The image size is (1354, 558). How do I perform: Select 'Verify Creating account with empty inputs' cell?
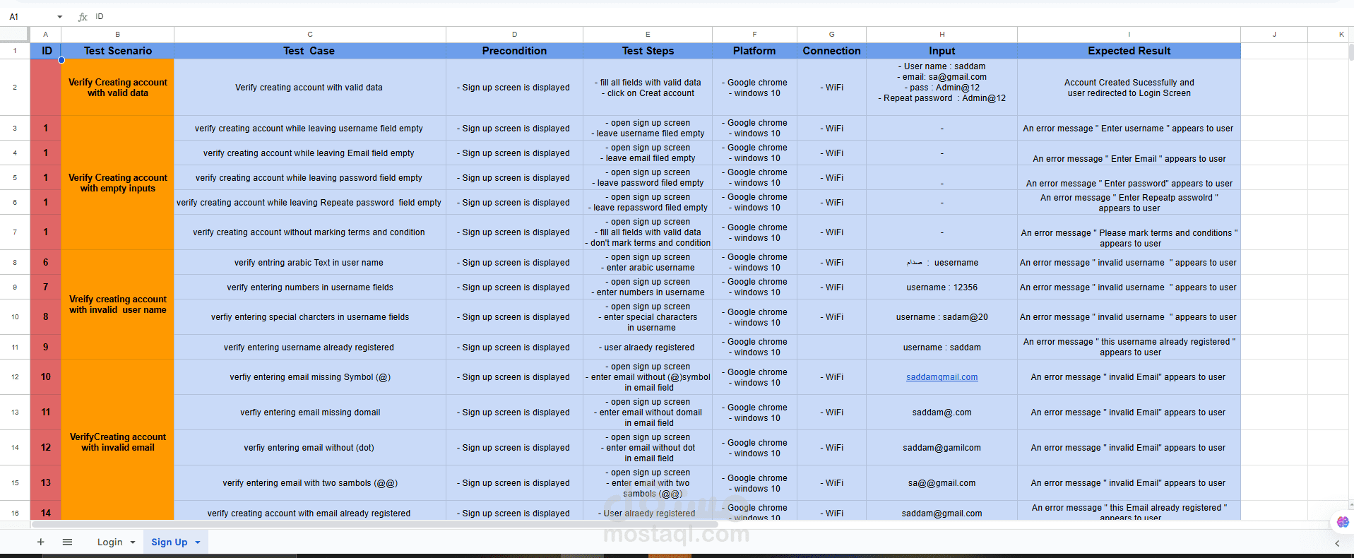coord(117,183)
